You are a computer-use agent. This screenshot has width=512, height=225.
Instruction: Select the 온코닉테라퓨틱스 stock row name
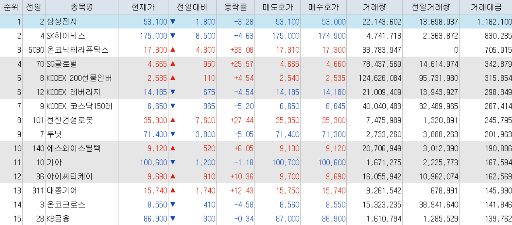pos(77,50)
